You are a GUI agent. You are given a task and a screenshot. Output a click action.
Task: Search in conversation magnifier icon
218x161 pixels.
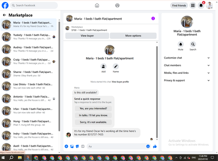click(193, 45)
